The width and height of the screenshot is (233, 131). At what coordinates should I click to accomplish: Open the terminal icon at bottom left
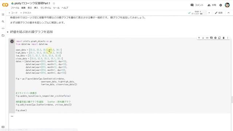tap(3, 127)
